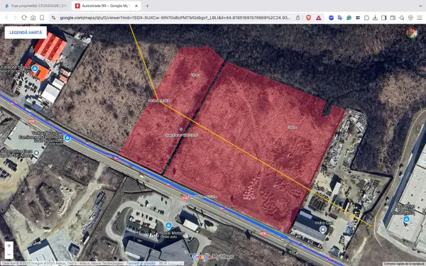Open Termeni și condiții link
The width and height of the screenshot is (426, 266).
[x=141, y=263]
